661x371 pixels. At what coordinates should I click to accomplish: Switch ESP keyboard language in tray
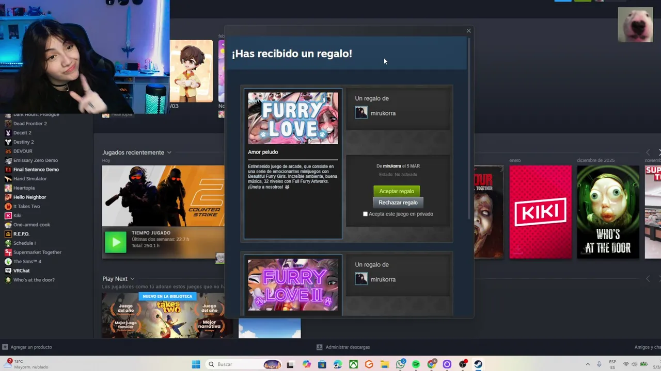[x=612, y=364]
